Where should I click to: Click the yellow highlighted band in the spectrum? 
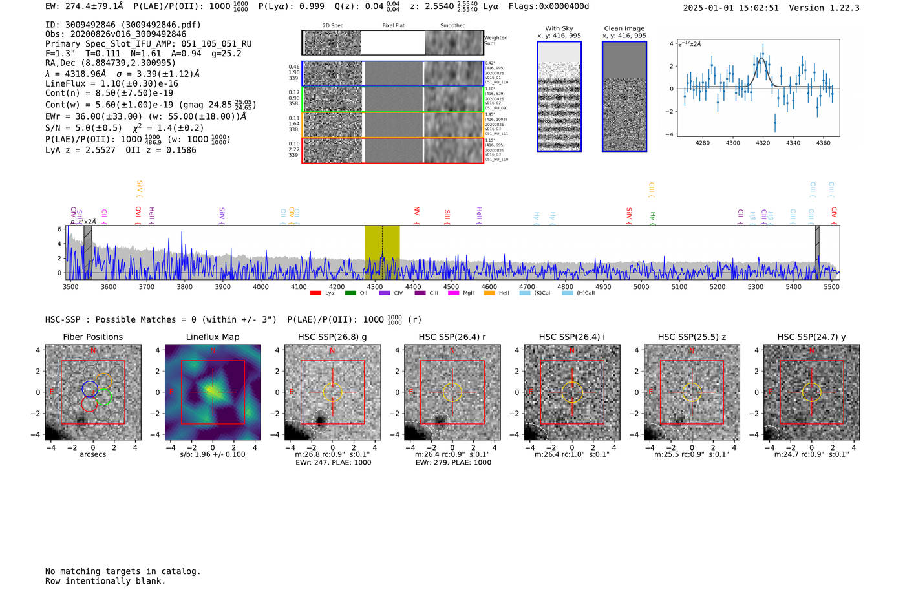[382, 253]
